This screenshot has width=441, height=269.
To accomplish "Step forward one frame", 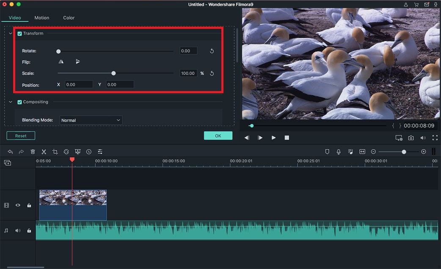I will 260,138.
